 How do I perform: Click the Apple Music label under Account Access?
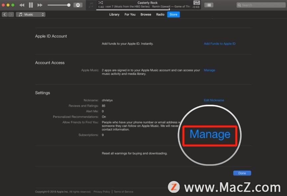coord(90,70)
